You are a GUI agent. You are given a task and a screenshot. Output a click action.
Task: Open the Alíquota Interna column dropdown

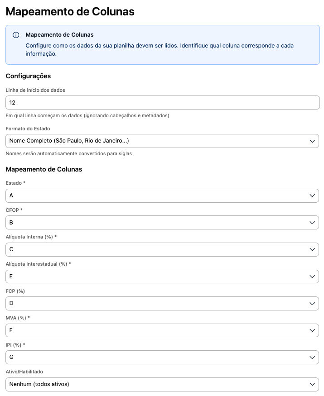coord(162,249)
